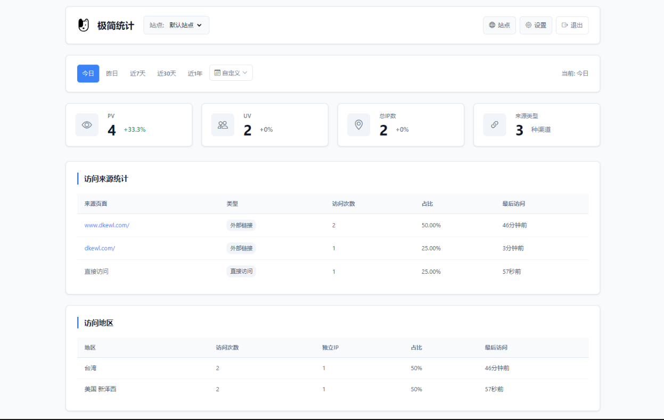664x420 pixels.
Task: Click the 台湾 region cell
Action: pyautogui.click(x=91, y=368)
